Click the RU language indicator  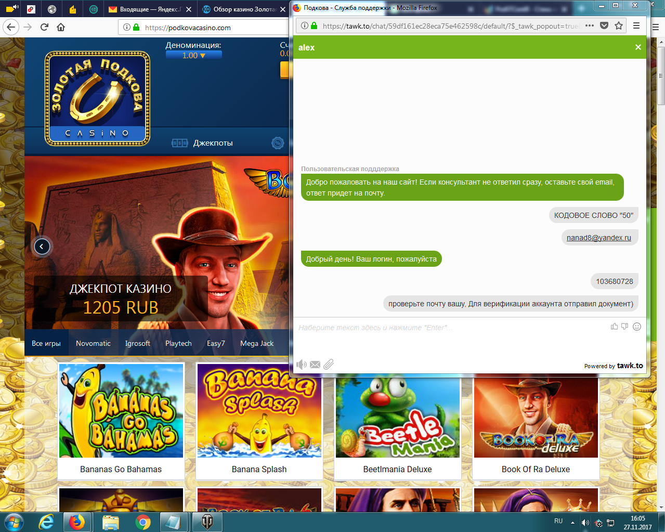coord(558,521)
